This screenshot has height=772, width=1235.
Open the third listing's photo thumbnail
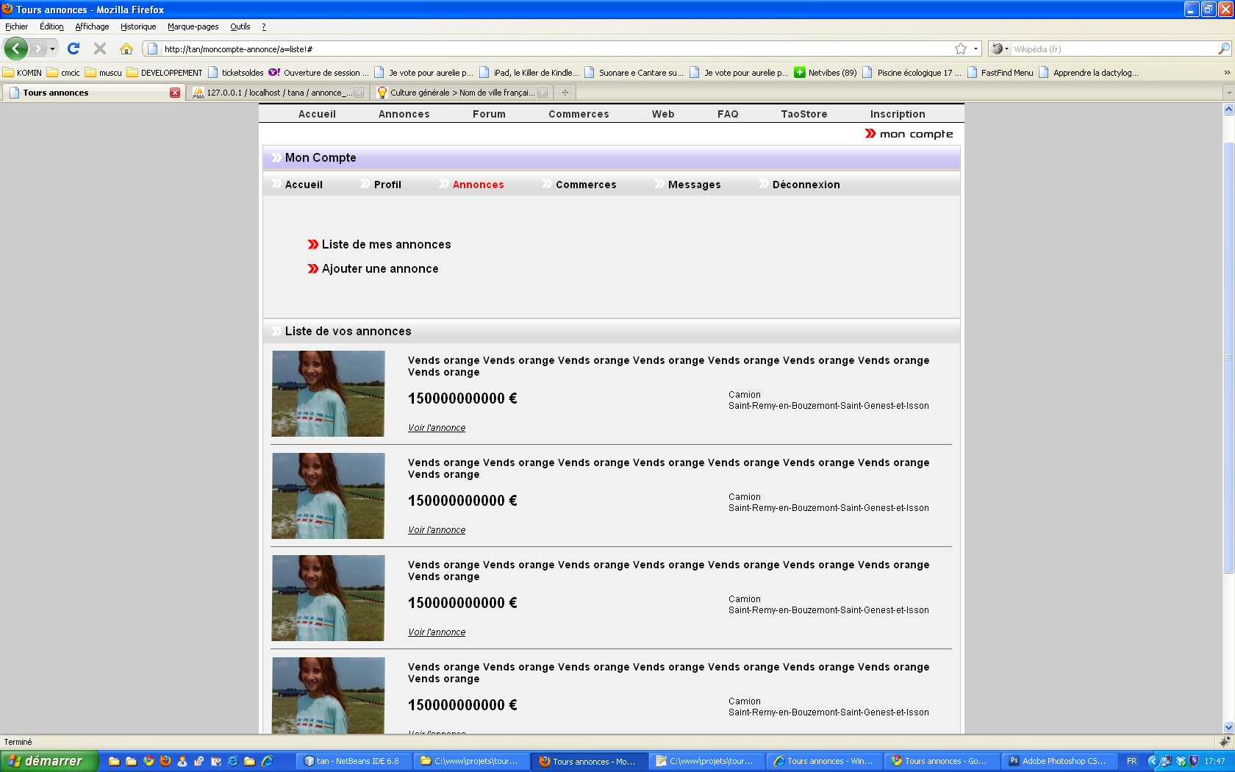click(x=328, y=598)
